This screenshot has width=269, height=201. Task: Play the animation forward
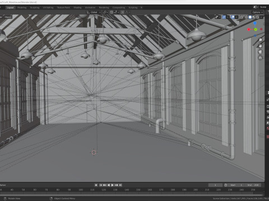click(113, 185)
